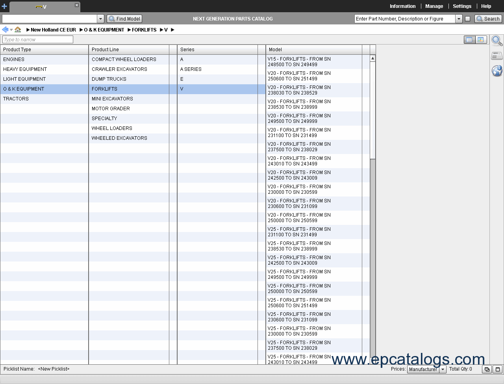Open the model selection dropdown arrow

(100, 19)
